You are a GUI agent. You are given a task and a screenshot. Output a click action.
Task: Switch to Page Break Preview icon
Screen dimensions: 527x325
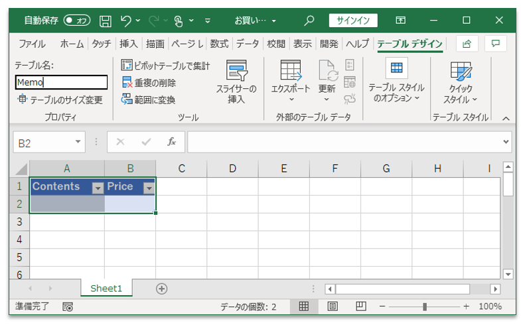[361, 306]
